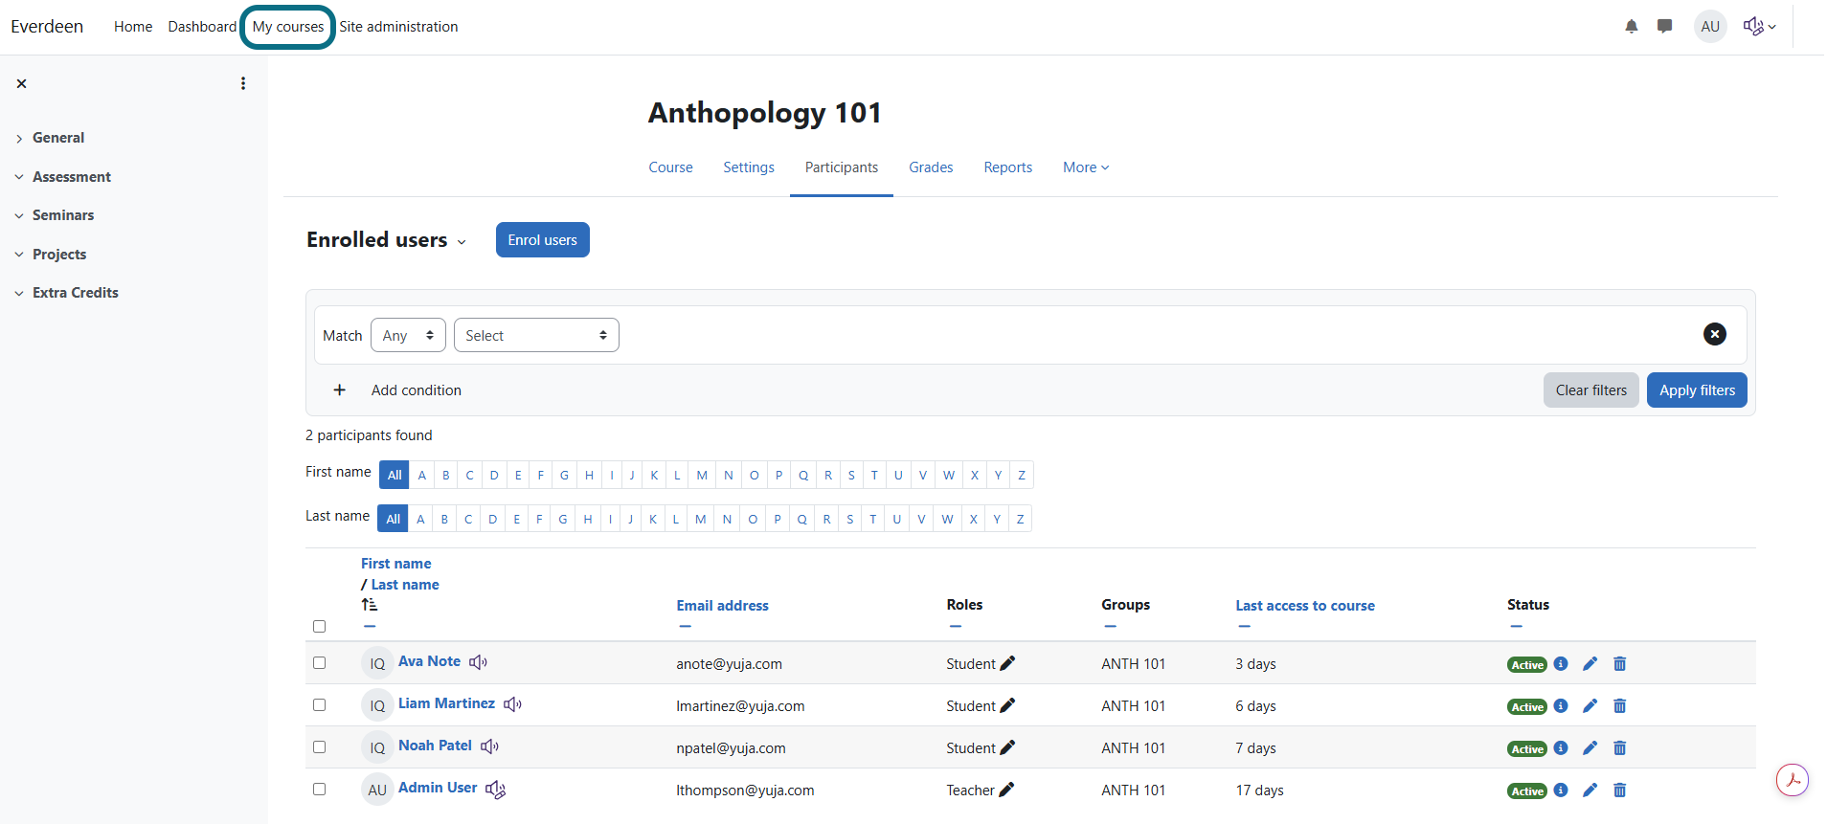Click Apply filters
This screenshot has height=824, width=1827.
(x=1697, y=390)
